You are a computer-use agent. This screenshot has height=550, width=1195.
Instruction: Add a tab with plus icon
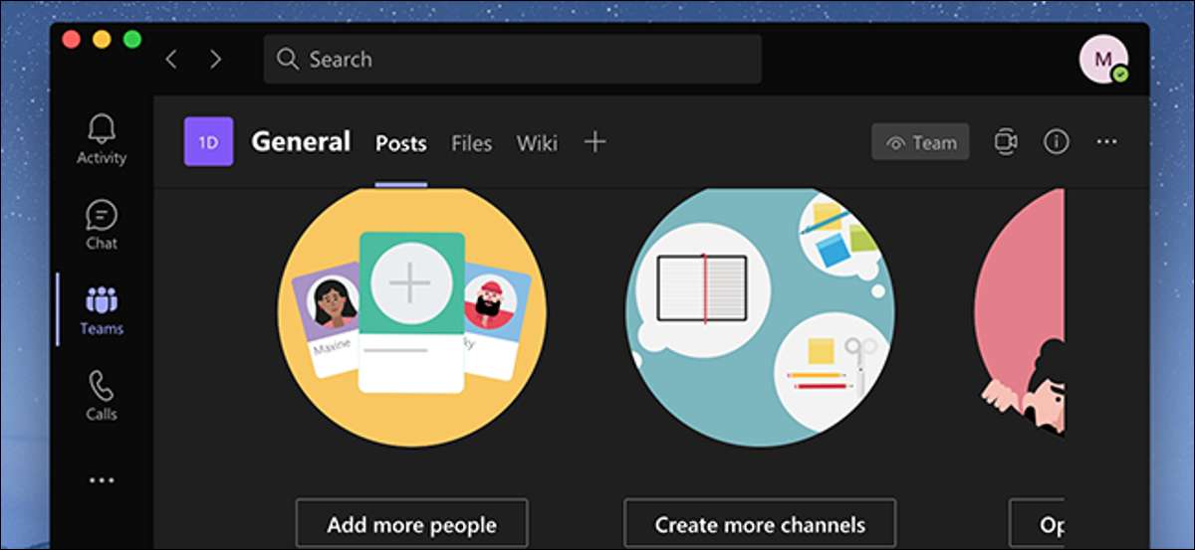tap(595, 142)
